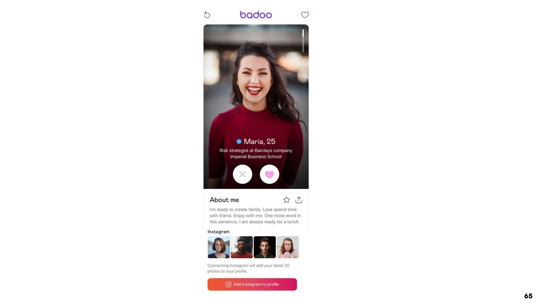
Task: Dislike Maria with the X button
Action: (243, 174)
